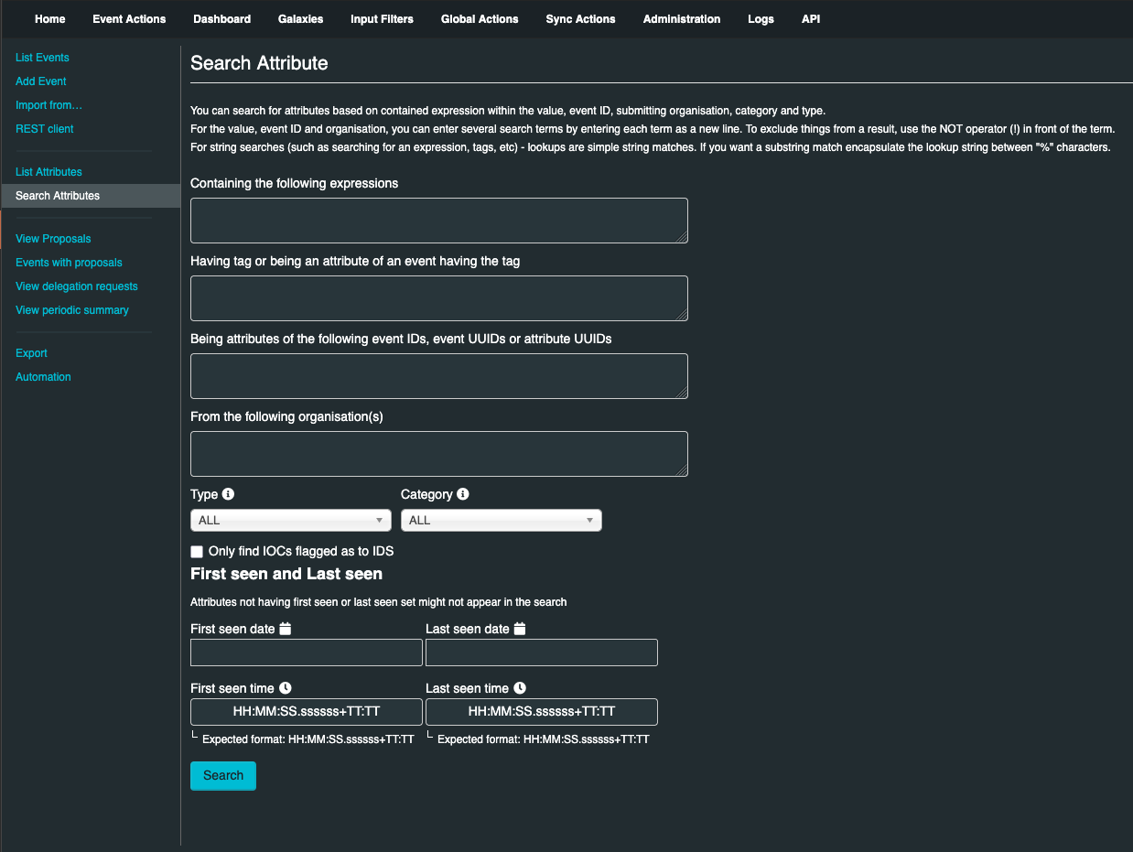Viewport: 1133px width, 852px height.
Task: Click the Containing the following expressions field
Action: tap(438, 221)
